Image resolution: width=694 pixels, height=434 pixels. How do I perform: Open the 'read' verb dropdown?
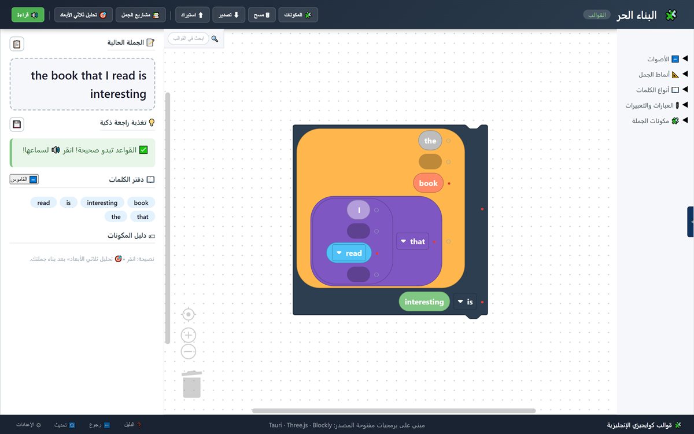point(349,253)
